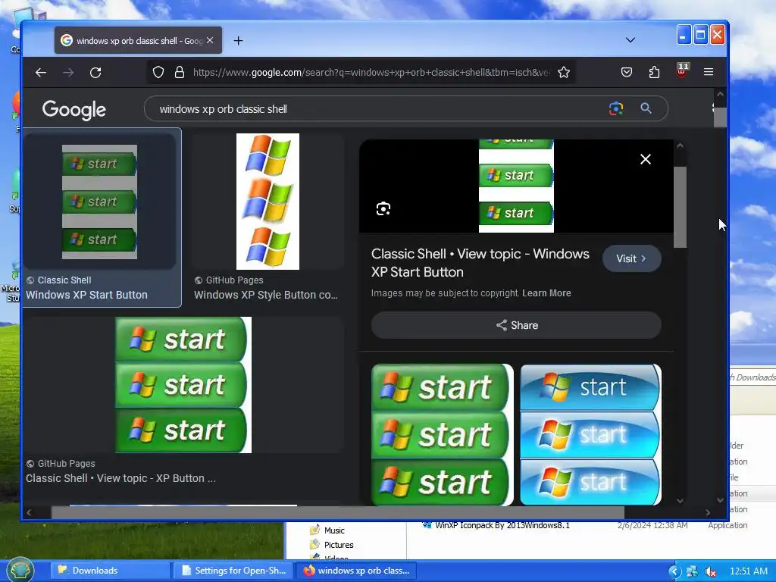Viewport: 776px width, 582px height.
Task: Open the extensions puzzle-piece icon
Action: [x=654, y=72]
